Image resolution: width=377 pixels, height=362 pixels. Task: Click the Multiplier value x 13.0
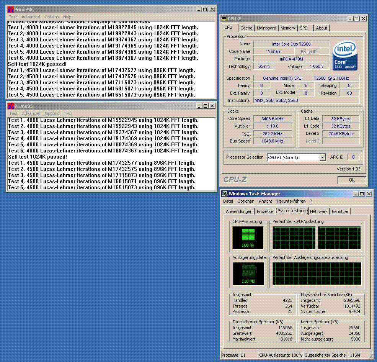(273, 126)
